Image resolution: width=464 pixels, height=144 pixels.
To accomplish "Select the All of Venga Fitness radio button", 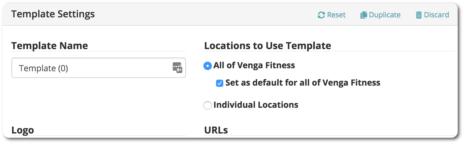I will (208, 66).
